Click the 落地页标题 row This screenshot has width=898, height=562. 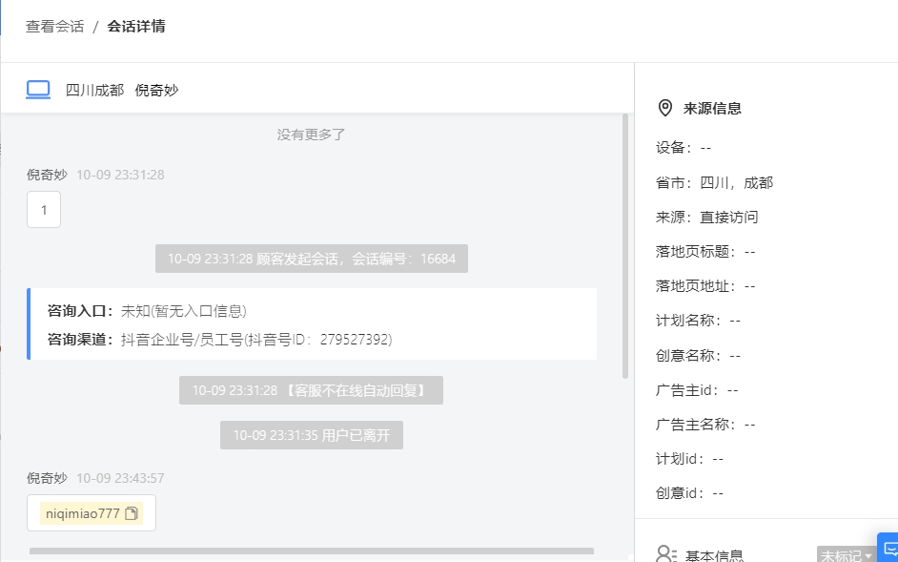click(705, 252)
